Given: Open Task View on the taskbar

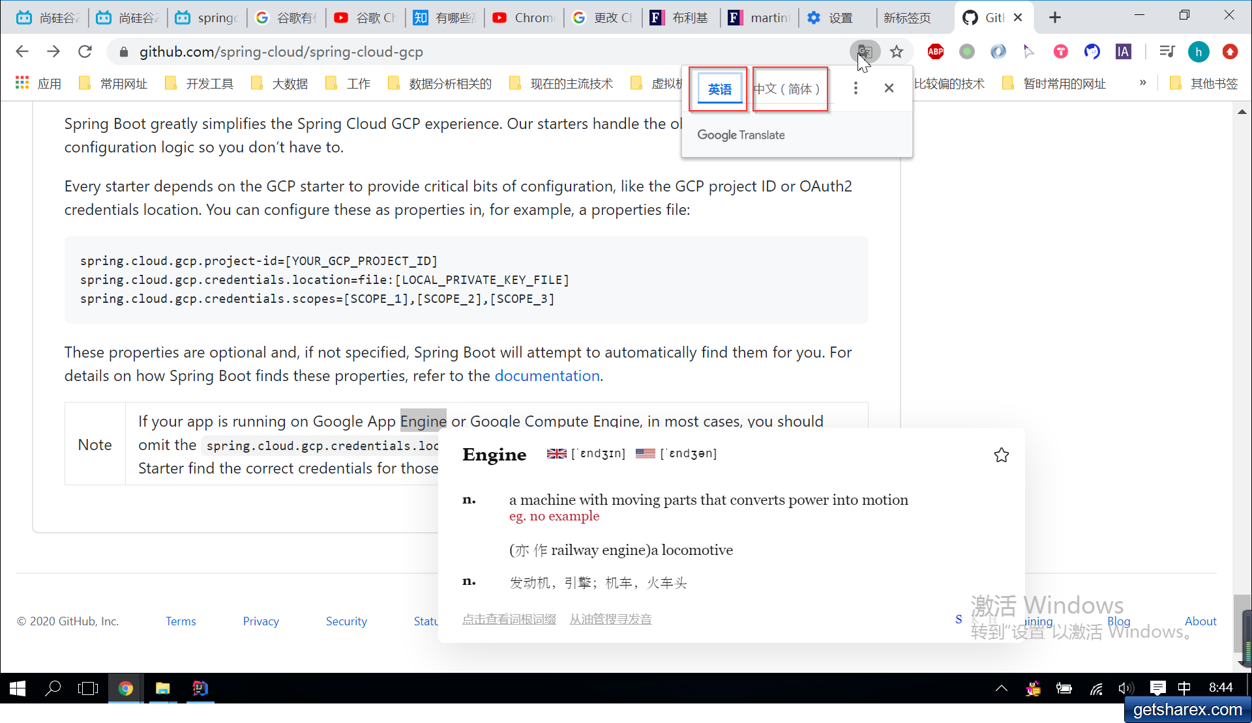Looking at the screenshot, I should click(88, 688).
